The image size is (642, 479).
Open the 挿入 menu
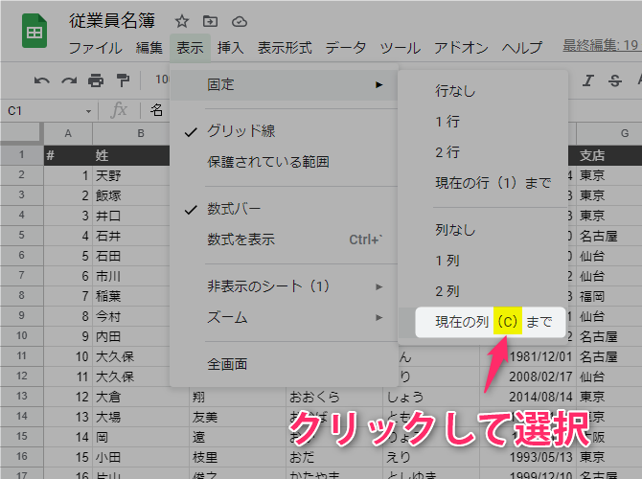click(231, 48)
